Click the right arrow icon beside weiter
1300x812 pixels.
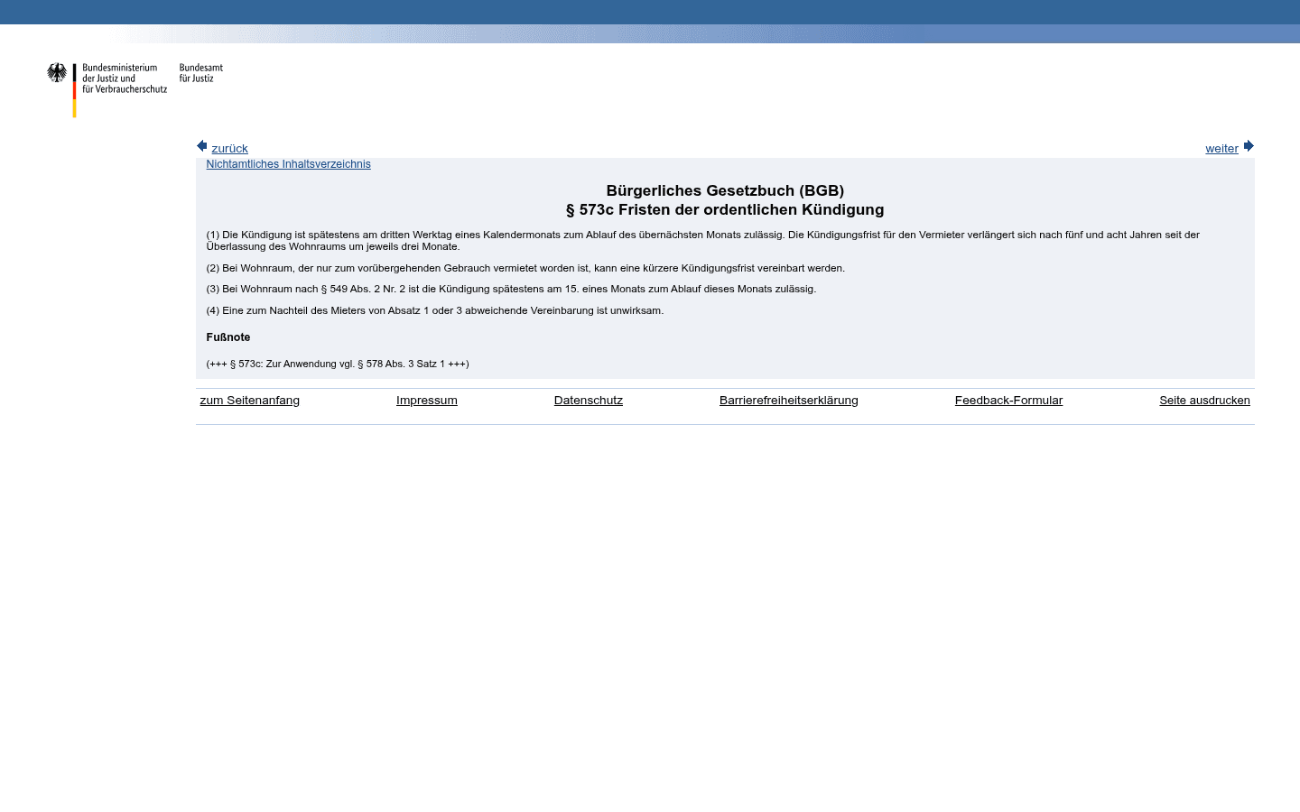click(x=1249, y=146)
